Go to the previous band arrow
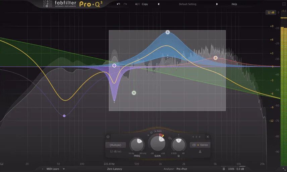 [193, 137]
